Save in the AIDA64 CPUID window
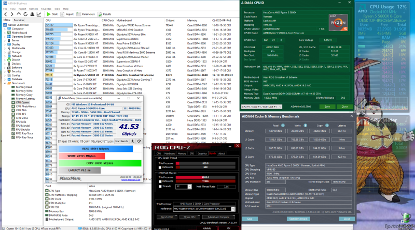The image size is (415, 230). tap(327, 106)
